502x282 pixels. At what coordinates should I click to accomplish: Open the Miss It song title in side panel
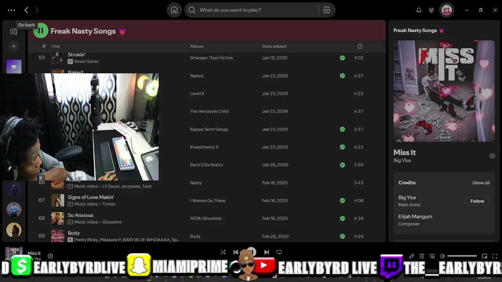click(405, 153)
